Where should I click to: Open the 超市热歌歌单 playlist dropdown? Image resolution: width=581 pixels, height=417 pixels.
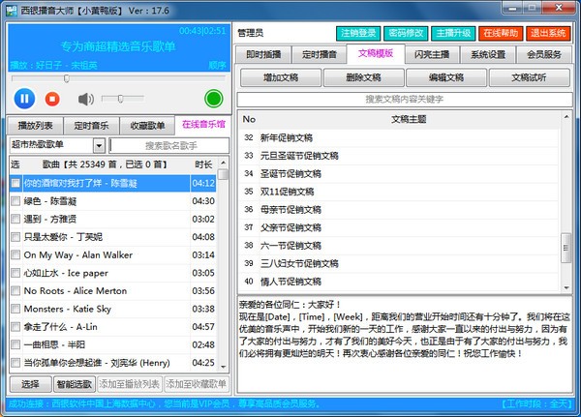pyautogui.click(x=99, y=145)
